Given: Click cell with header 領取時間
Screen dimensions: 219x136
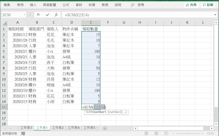Looking at the screenshot, I should point(18,29).
